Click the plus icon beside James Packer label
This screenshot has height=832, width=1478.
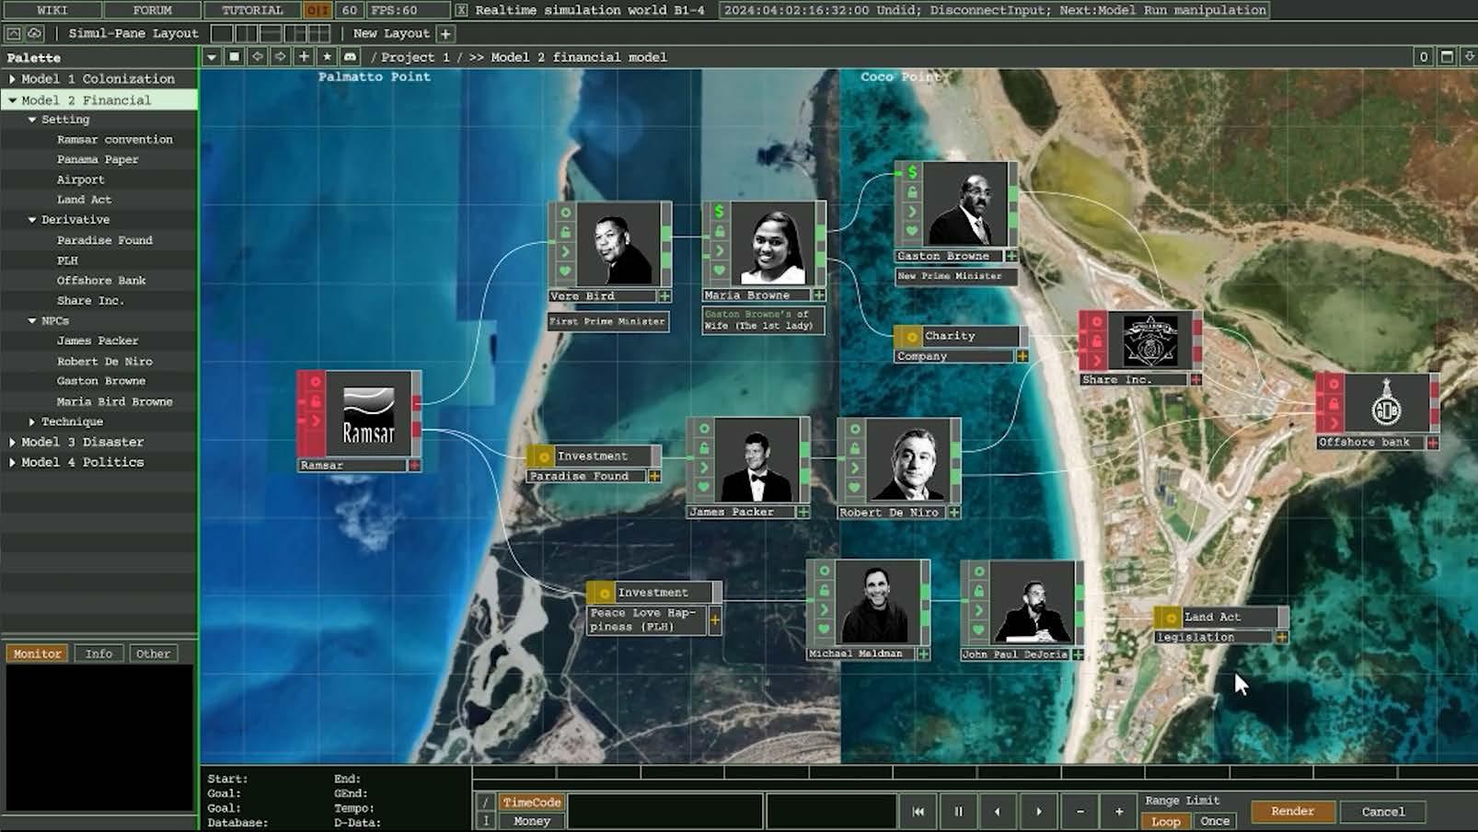(x=803, y=512)
